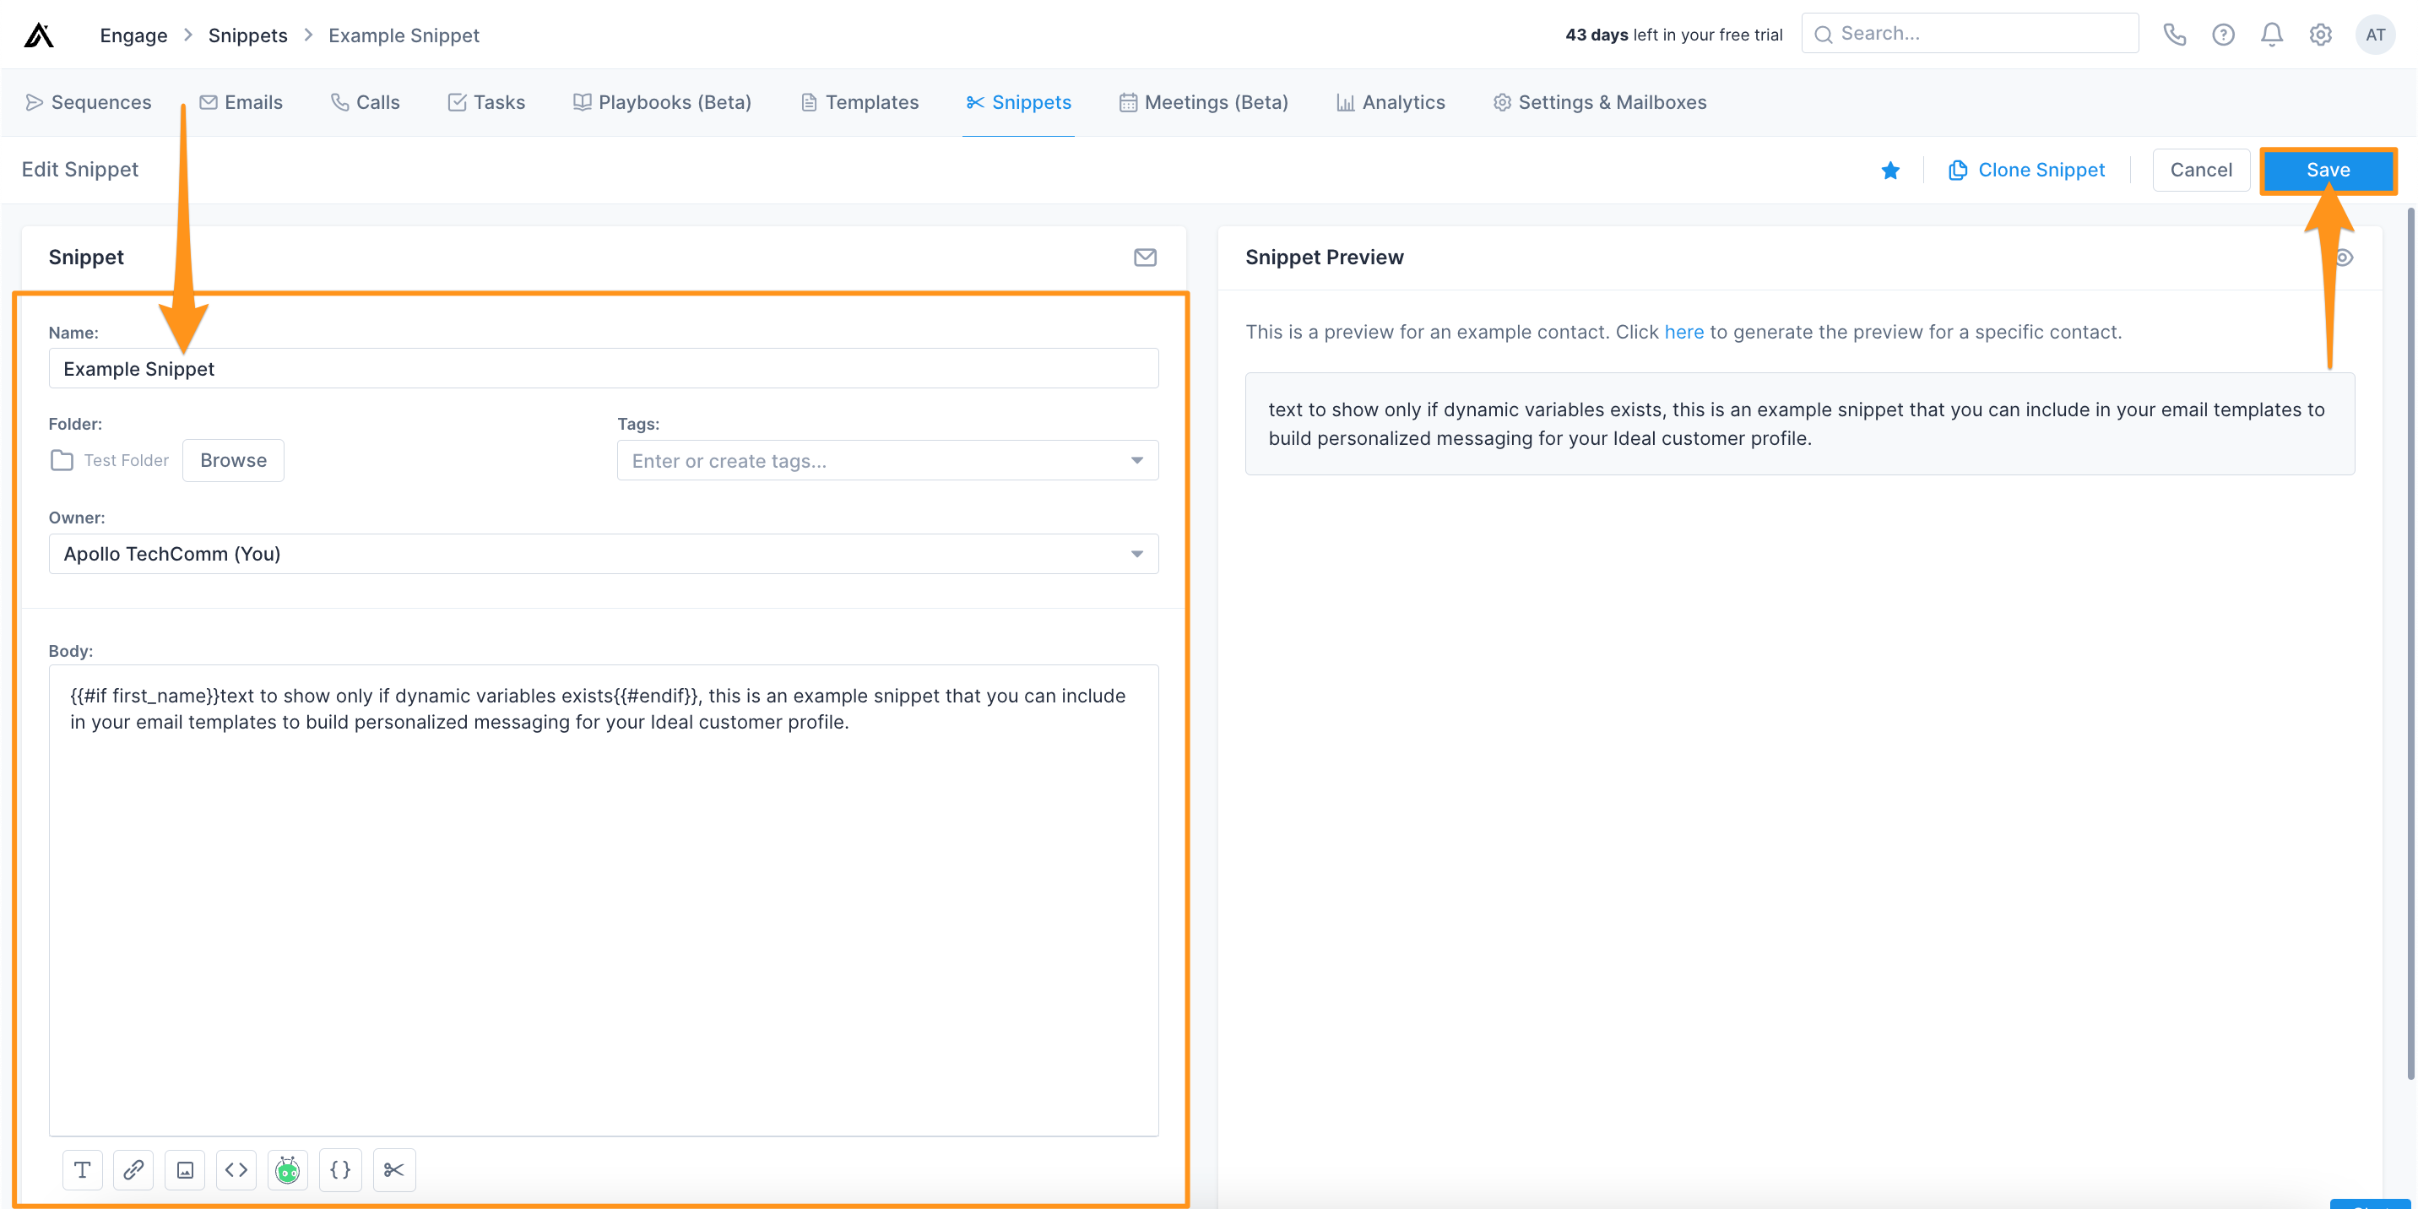Open text formatting (T) tool
This screenshot has height=1209, width=2418.
[x=83, y=1169]
